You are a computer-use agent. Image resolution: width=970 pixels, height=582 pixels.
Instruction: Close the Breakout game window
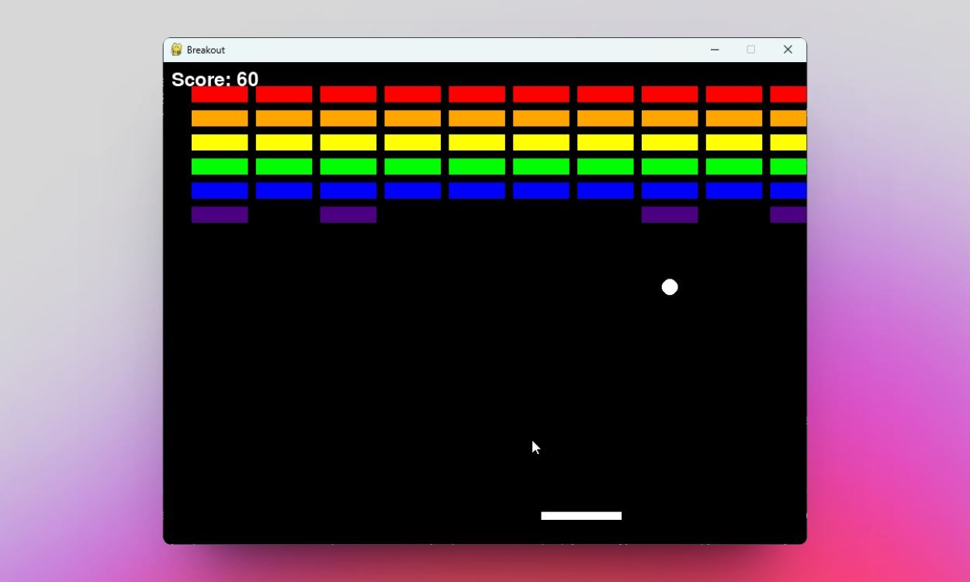[x=788, y=50]
